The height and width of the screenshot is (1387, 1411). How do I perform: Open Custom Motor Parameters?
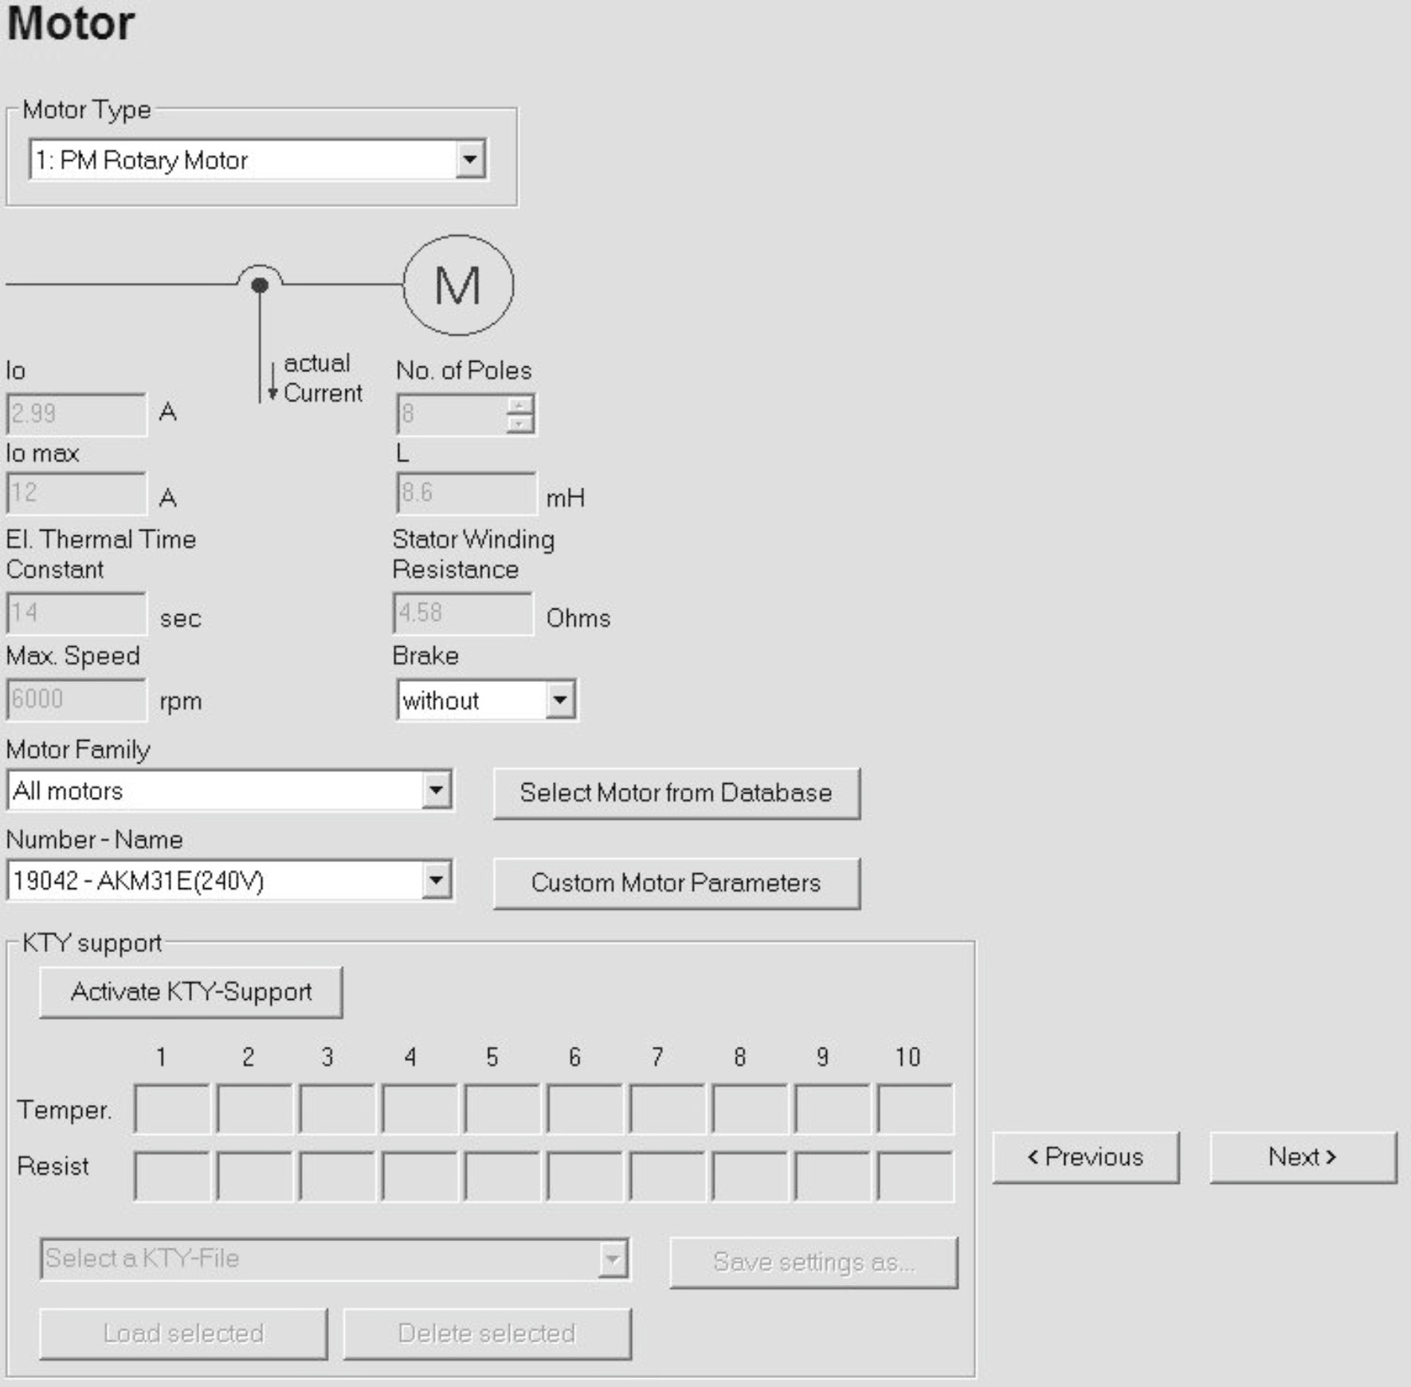676,883
